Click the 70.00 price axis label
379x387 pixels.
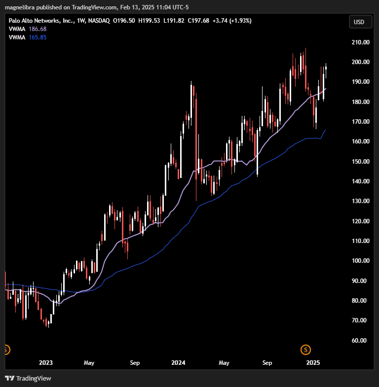pyautogui.click(x=360, y=320)
